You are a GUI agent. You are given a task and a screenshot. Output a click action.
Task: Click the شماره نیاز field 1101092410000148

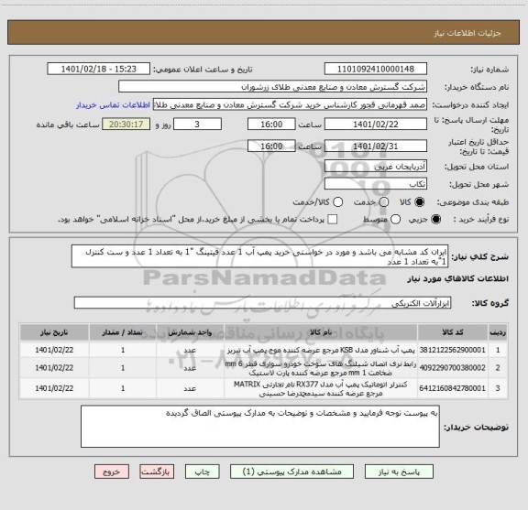click(376, 69)
